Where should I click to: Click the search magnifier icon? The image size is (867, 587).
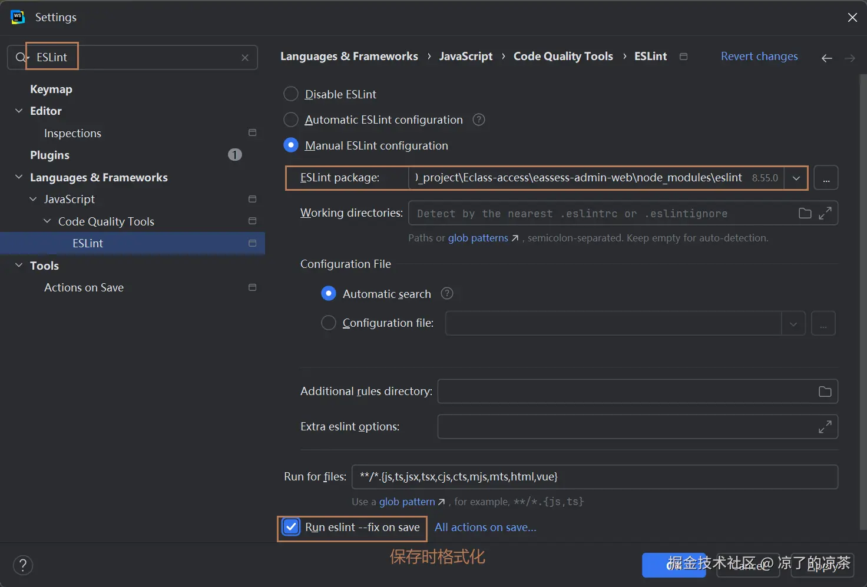[x=21, y=57]
